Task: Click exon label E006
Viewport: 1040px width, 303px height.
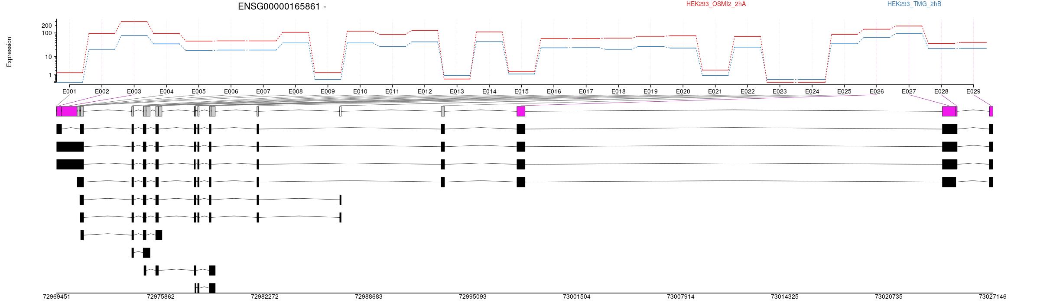Action: [231, 91]
